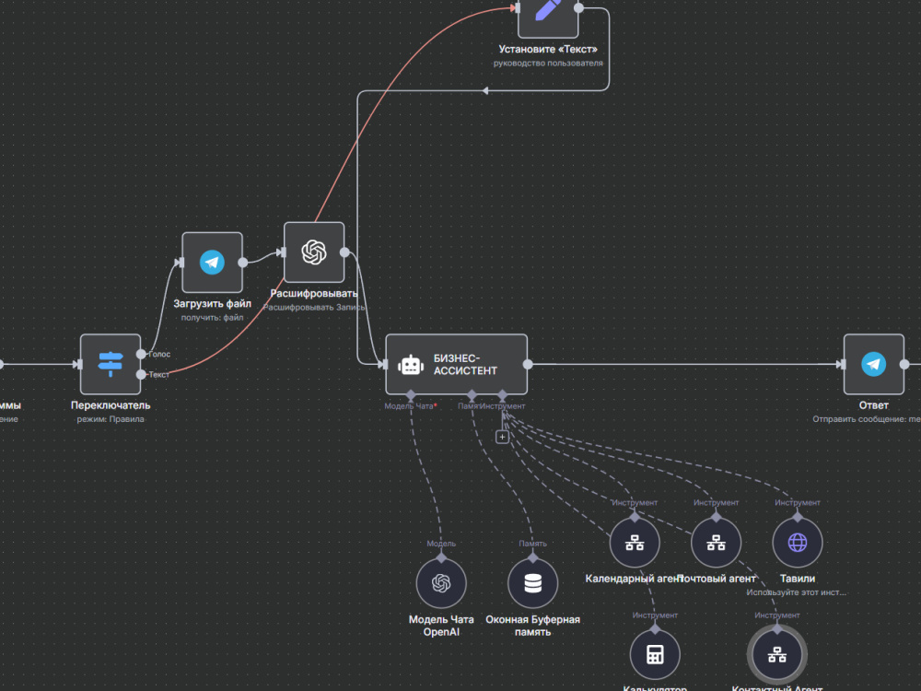Click the input connector of Ответ node
This screenshot has width=921, height=691.
(x=843, y=364)
